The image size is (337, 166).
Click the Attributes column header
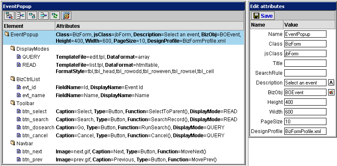(x=149, y=26)
